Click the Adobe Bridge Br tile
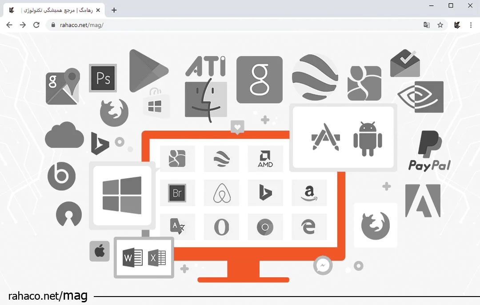 177,193
